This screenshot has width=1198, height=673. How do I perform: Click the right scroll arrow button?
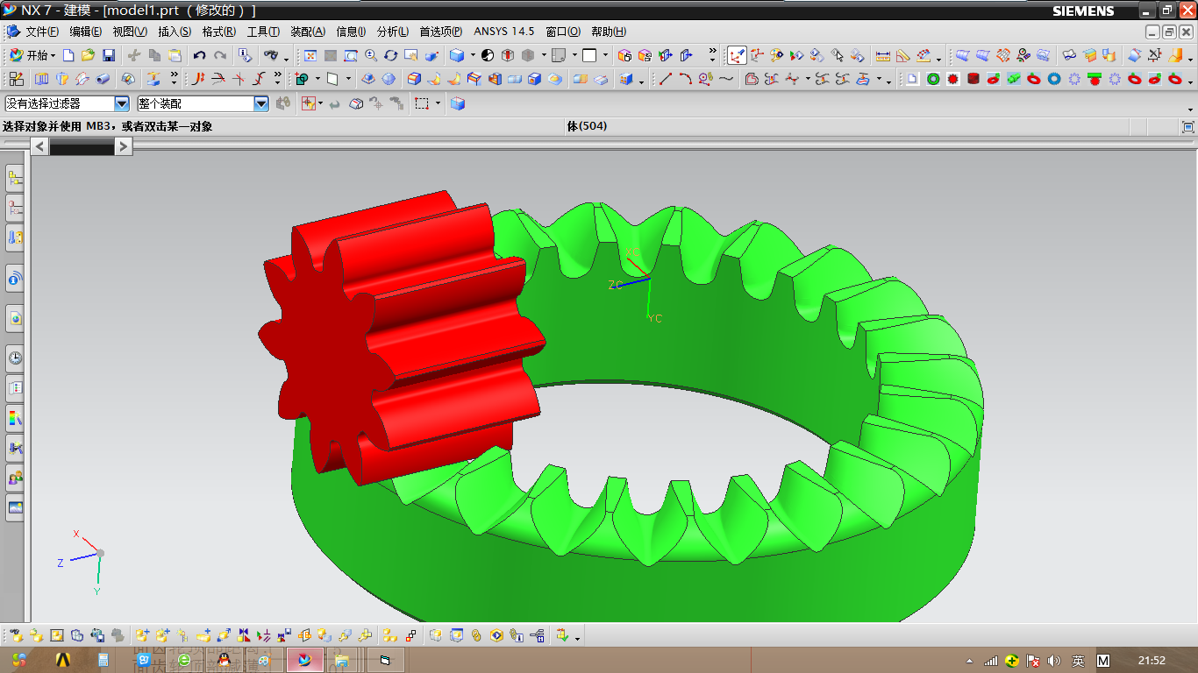(x=124, y=146)
